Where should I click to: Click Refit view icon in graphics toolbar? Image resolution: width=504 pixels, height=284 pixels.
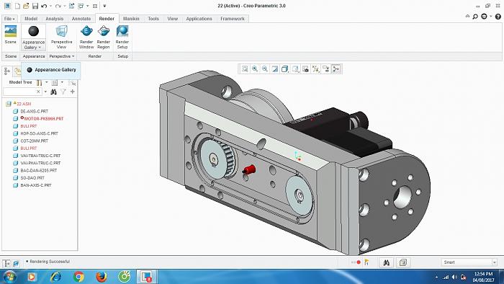coord(245,68)
